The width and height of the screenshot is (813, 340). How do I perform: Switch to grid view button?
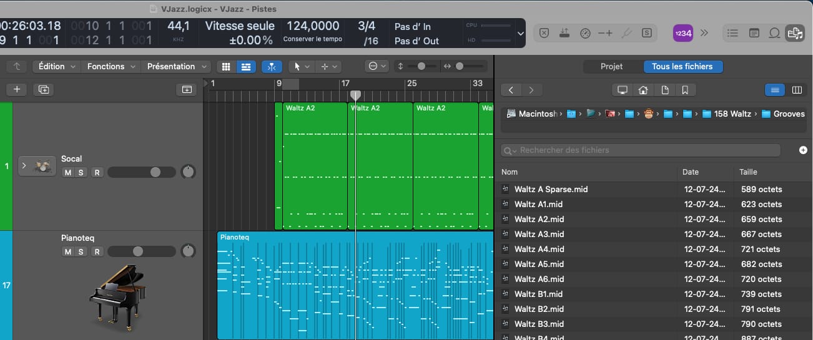coord(227,66)
